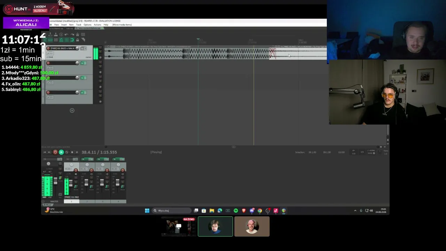Open the FX button on track 2 panel

click(x=83, y=63)
